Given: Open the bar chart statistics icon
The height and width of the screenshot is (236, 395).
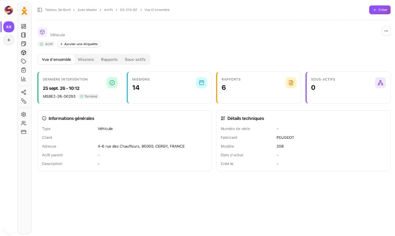Looking at the screenshot, I should 24,79.
